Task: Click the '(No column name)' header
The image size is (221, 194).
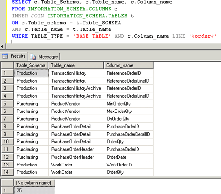Action: [x=34, y=183]
